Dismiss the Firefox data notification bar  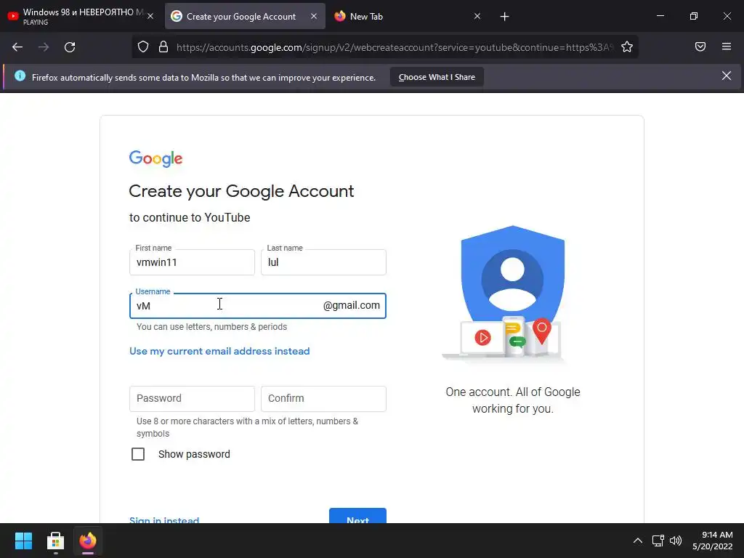click(727, 76)
